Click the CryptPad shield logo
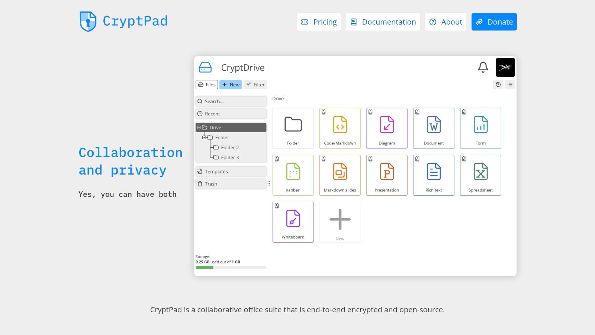The image size is (595, 335). [x=88, y=21]
